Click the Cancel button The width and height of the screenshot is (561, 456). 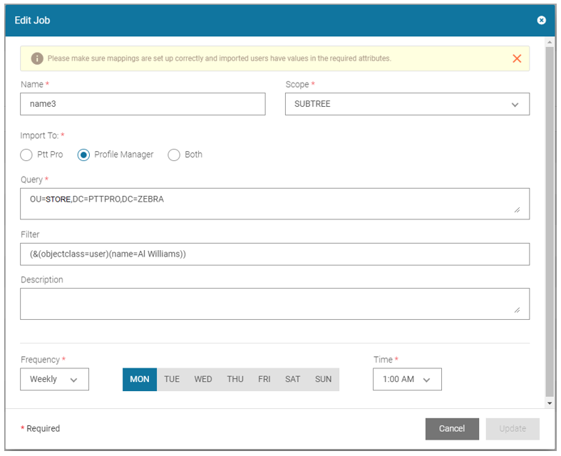(x=452, y=428)
